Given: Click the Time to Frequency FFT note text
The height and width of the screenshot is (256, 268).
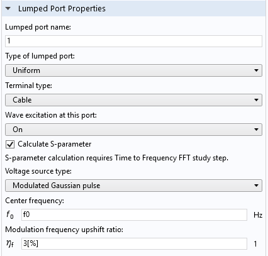Looking at the screenshot, I should (116, 158).
